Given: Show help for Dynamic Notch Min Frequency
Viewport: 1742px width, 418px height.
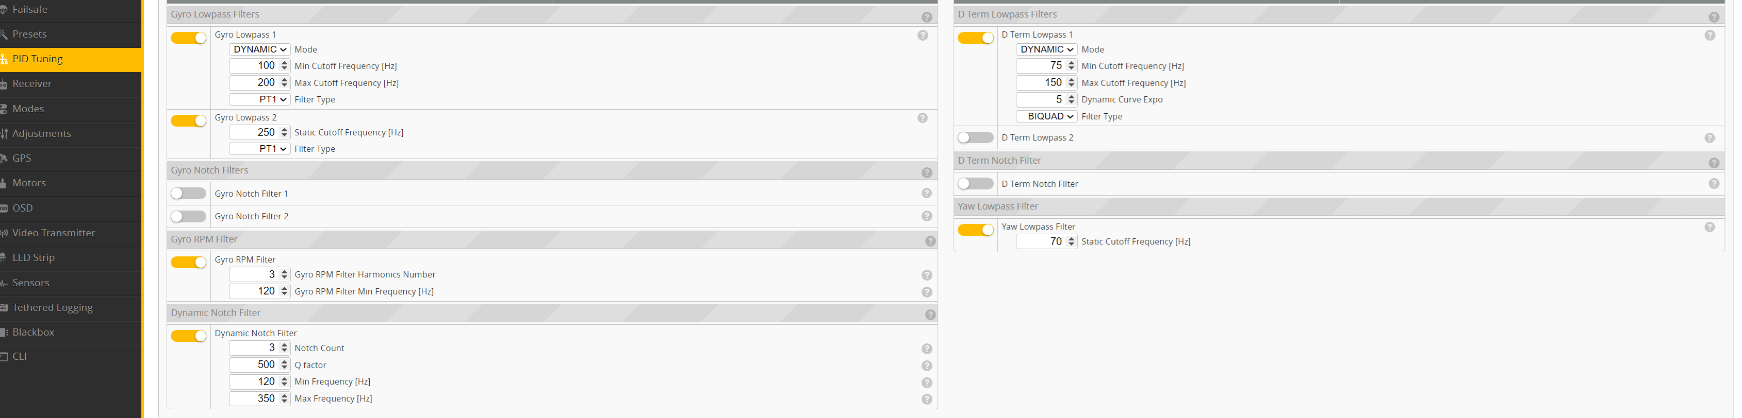Looking at the screenshot, I should (927, 382).
